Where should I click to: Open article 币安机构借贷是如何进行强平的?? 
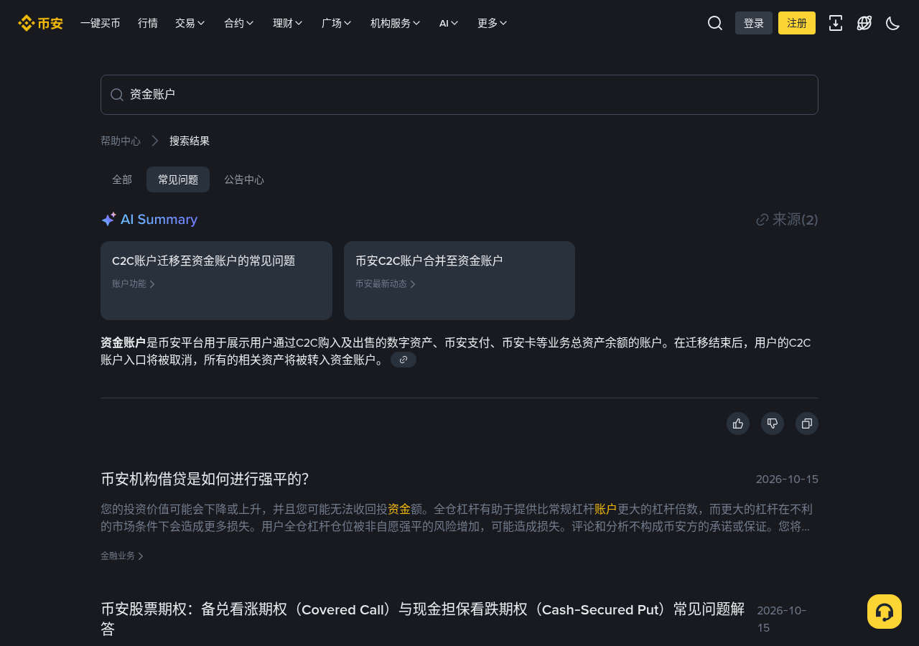tap(205, 479)
